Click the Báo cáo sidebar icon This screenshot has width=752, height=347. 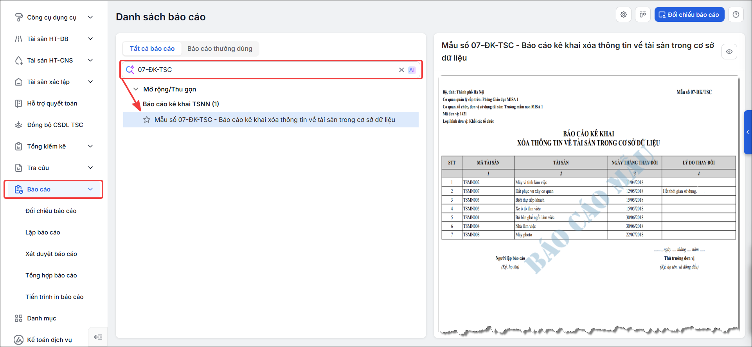[x=18, y=189]
